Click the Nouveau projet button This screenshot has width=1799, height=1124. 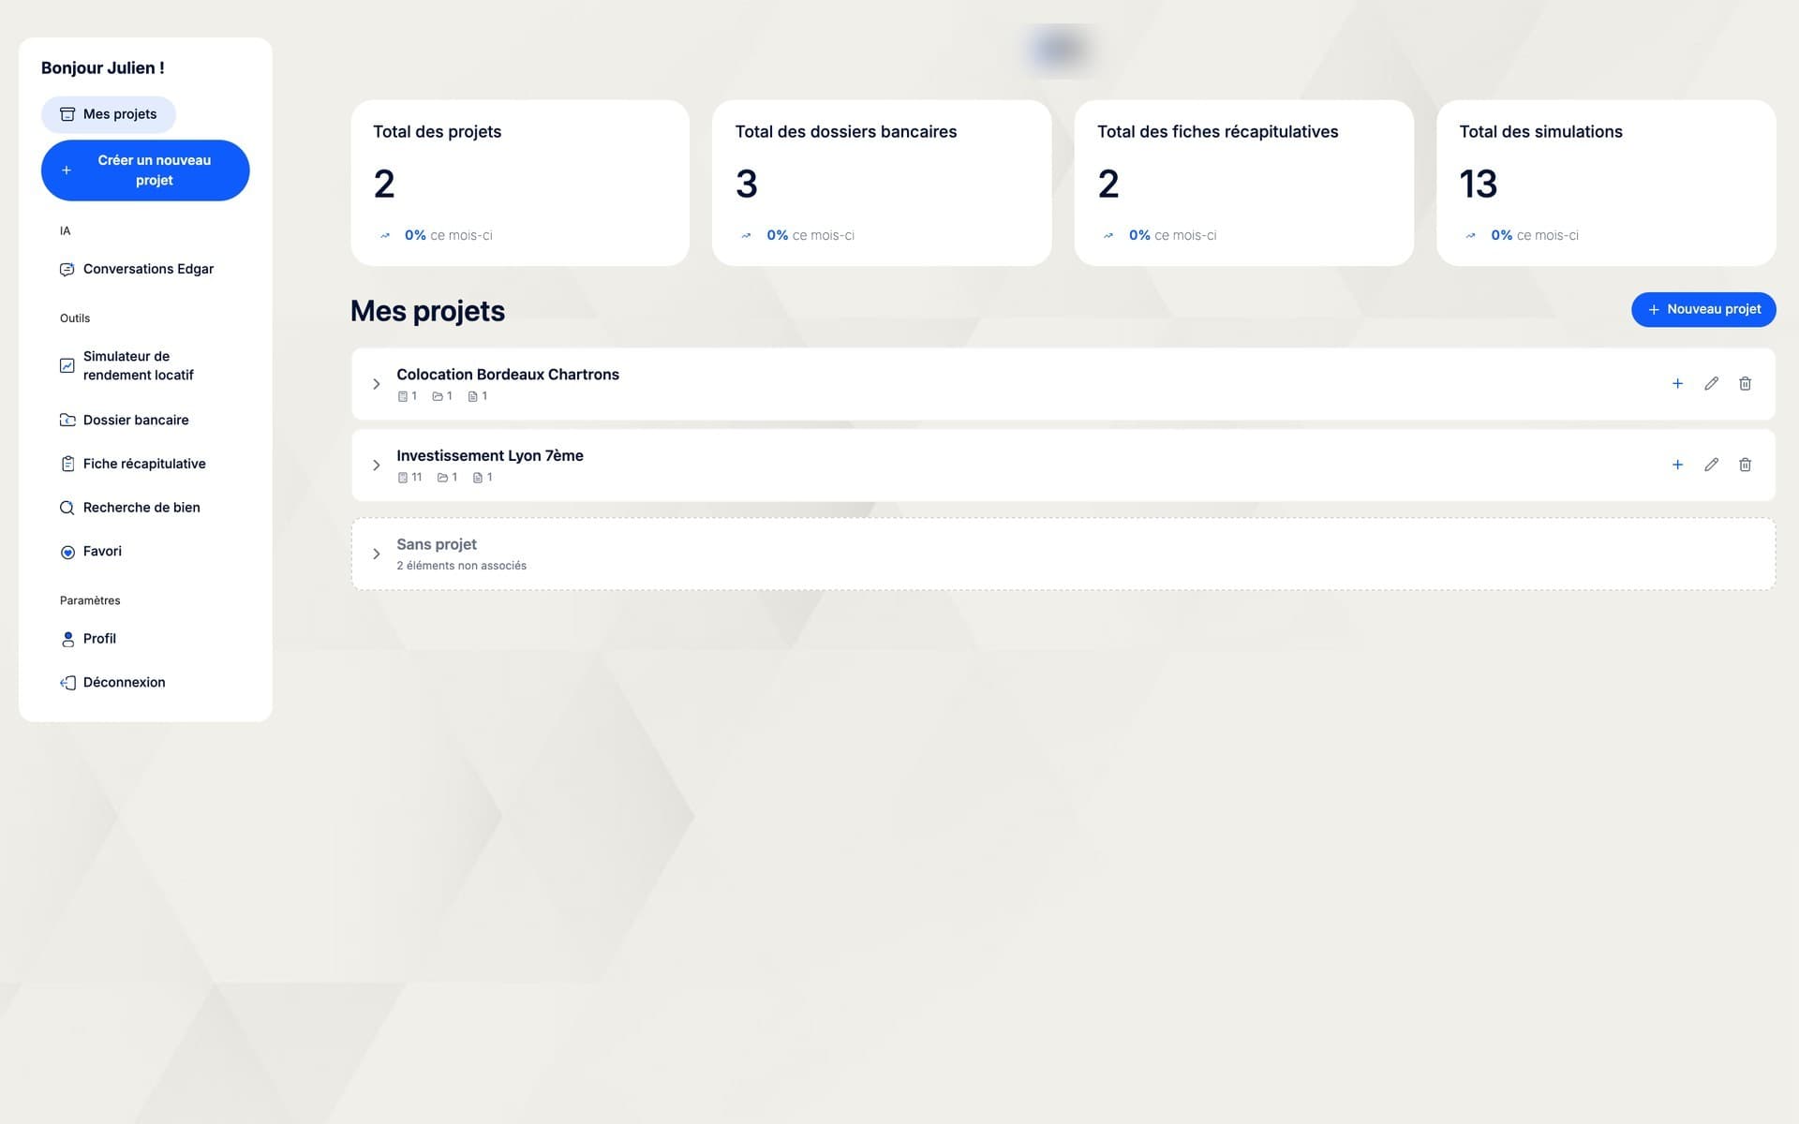1703,309
